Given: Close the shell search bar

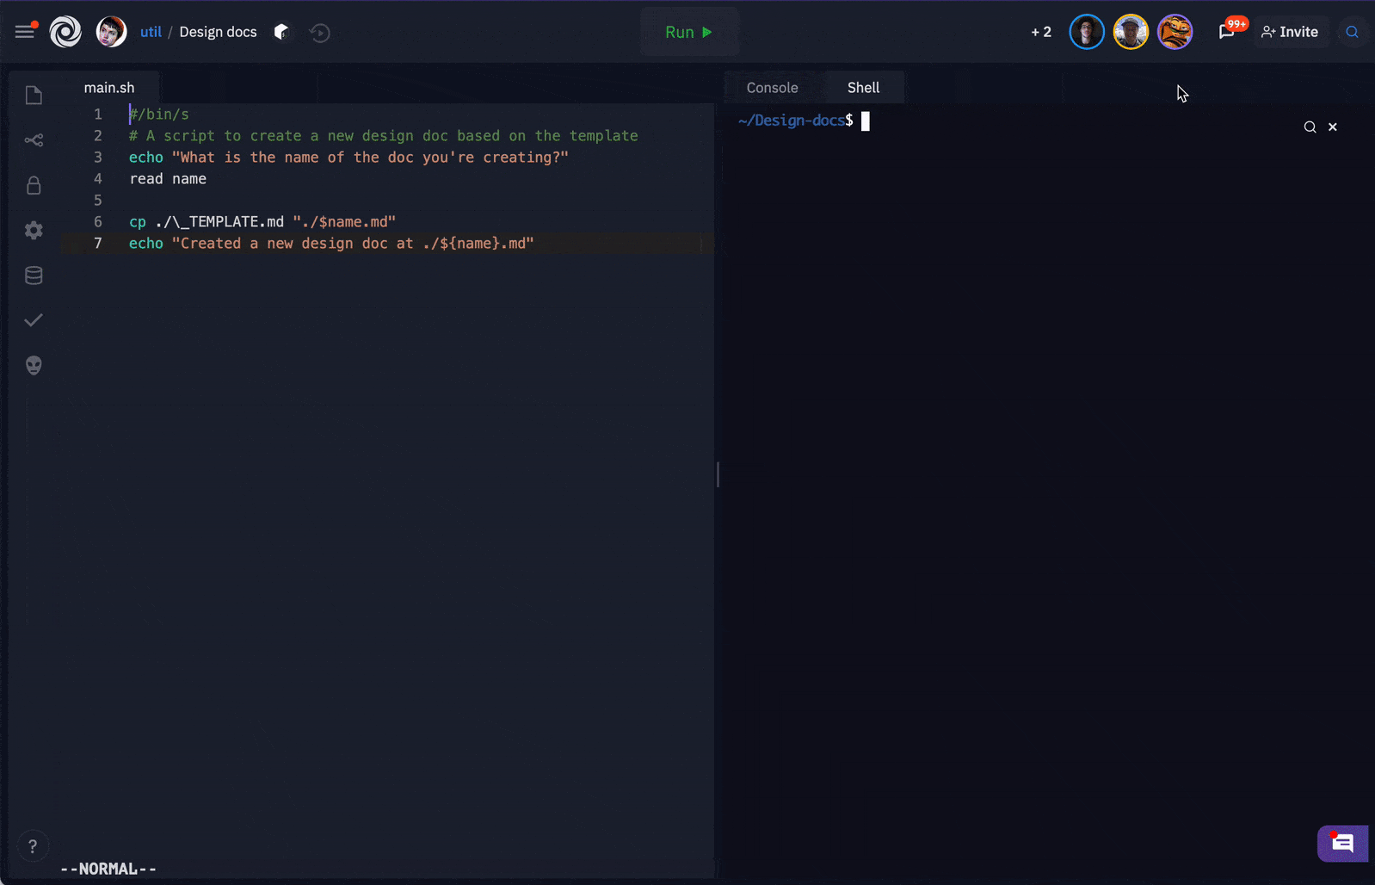Looking at the screenshot, I should click(1333, 127).
